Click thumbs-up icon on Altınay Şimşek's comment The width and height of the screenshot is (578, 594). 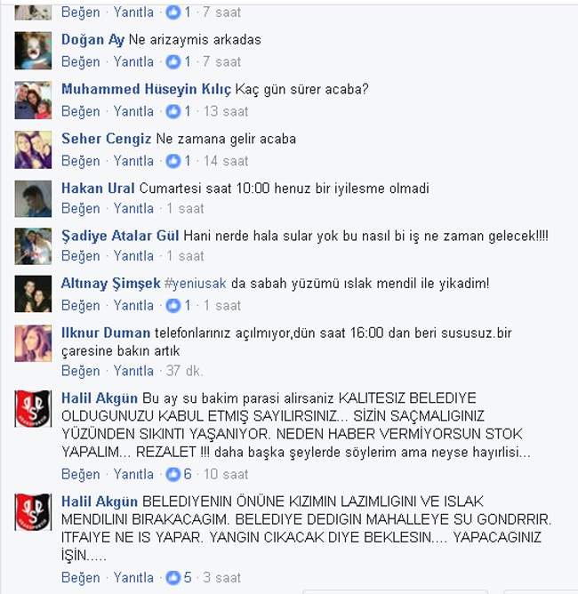[x=173, y=305]
